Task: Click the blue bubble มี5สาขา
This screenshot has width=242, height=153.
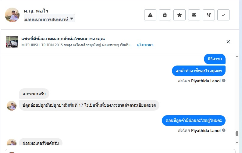Action: pos(214,59)
